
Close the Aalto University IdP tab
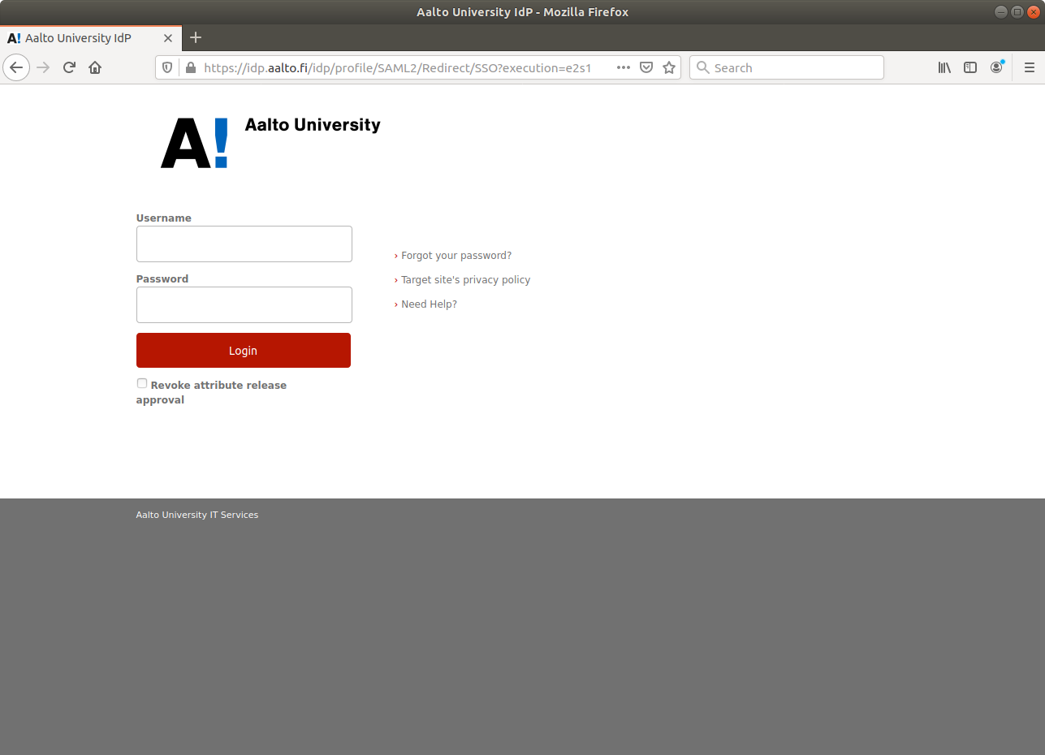pyautogui.click(x=168, y=38)
